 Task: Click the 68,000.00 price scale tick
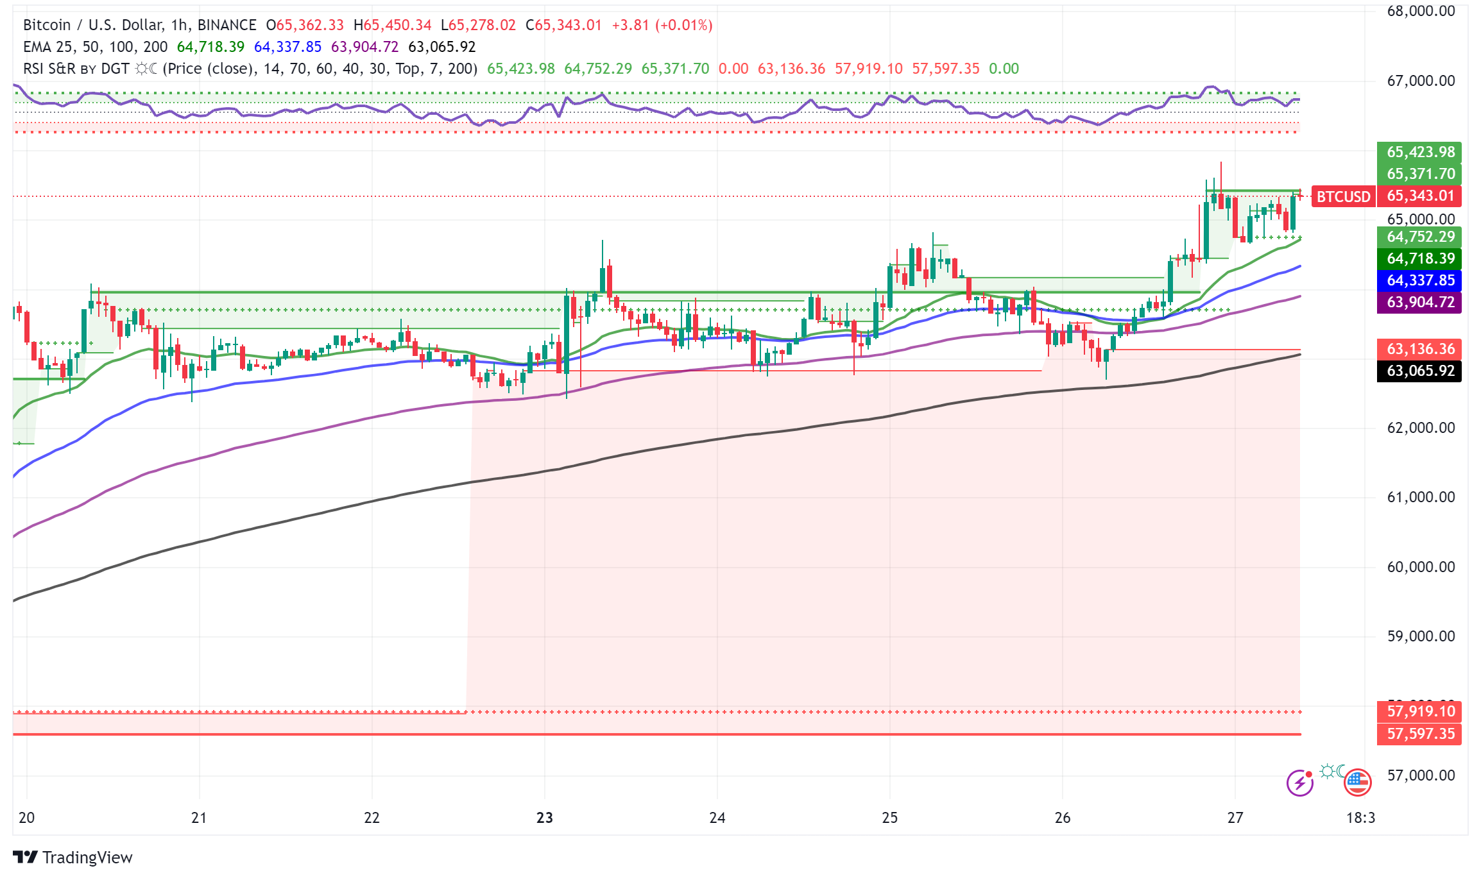coord(1421,11)
